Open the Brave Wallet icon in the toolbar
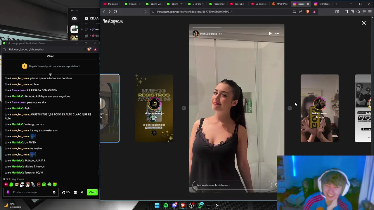Image resolution: width=374 pixels, height=210 pixels. [x=352, y=12]
